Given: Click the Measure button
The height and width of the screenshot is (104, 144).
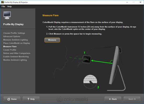Looking at the screenshot, I should point(52,40).
